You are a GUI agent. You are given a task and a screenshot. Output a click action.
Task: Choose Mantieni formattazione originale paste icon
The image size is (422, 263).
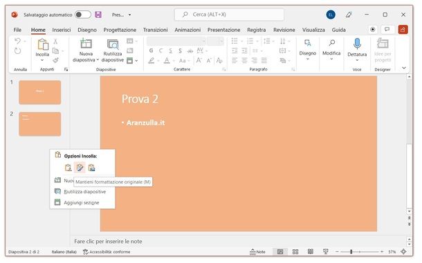tap(80, 168)
